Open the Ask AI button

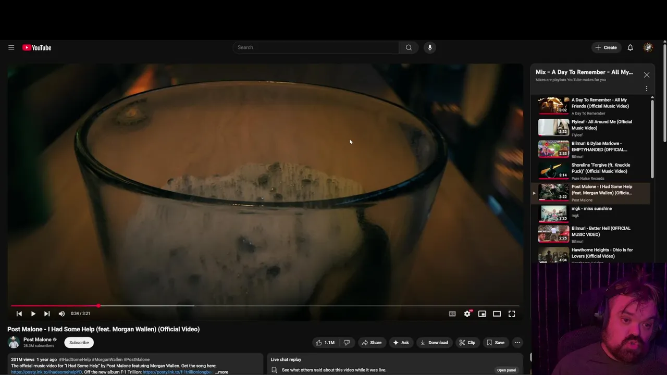click(x=401, y=343)
